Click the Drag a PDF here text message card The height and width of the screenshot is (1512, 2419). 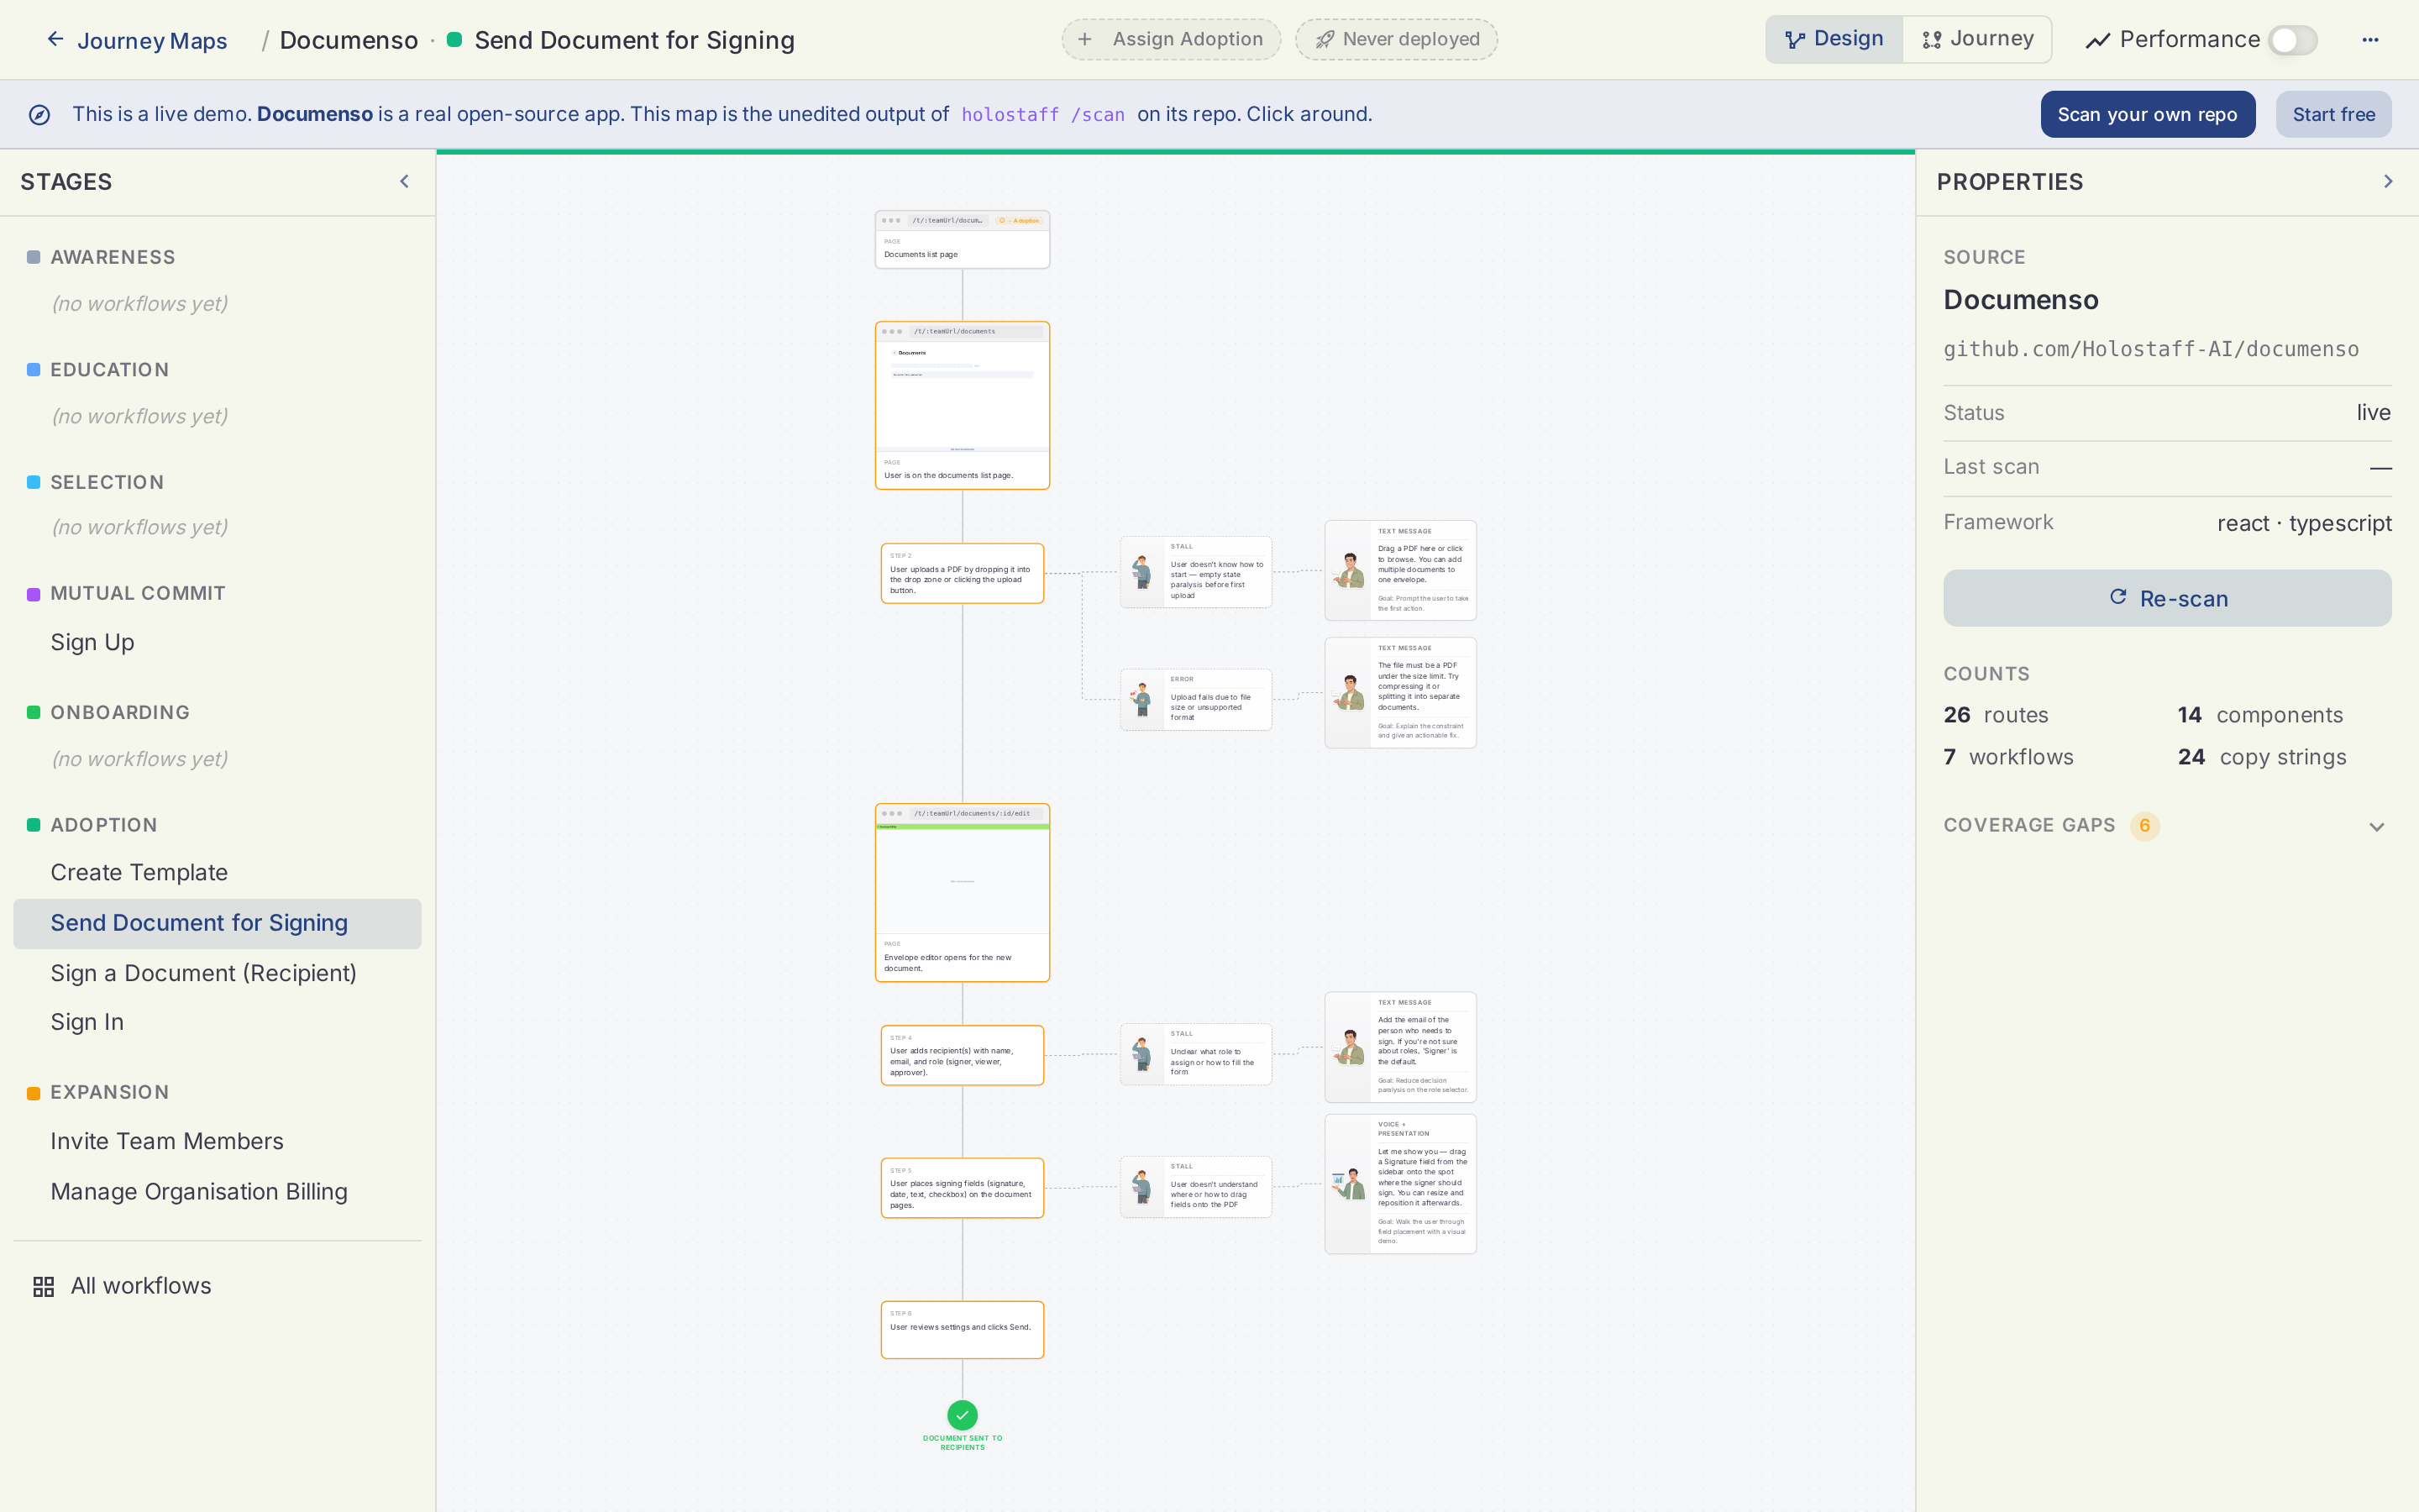(x=1400, y=570)
